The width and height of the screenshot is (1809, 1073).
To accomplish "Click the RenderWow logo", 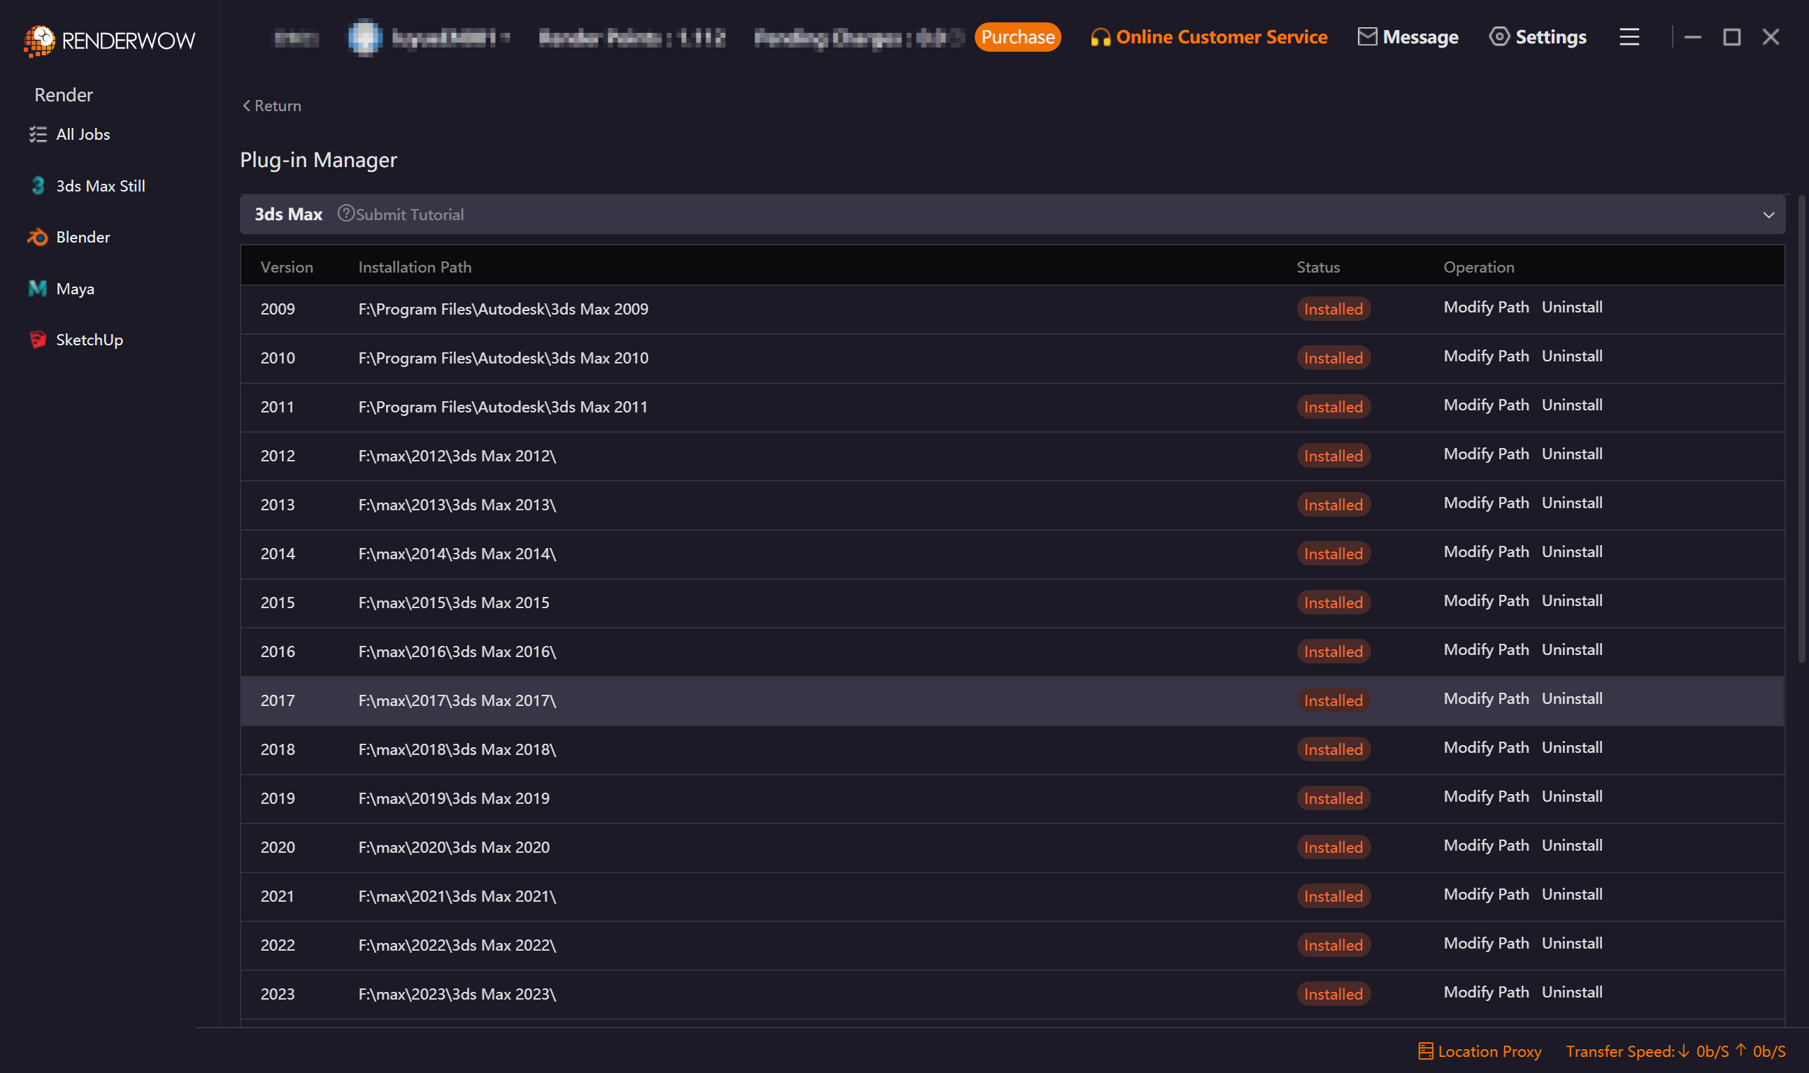I will tap(109, 40).
